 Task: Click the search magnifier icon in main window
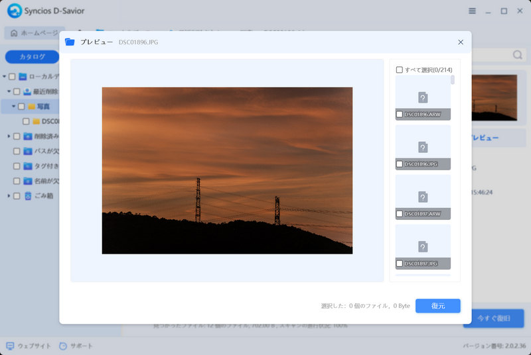pyautogui.click(x=517, y=55)
